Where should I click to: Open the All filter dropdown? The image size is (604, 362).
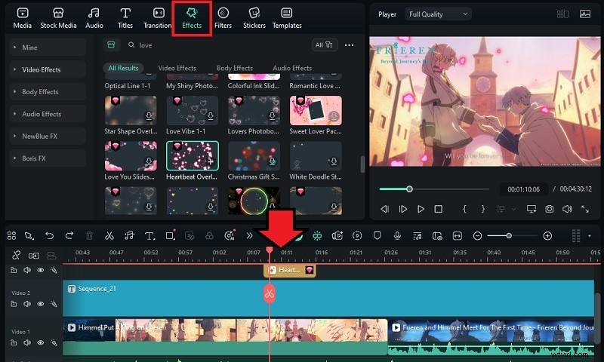[x=324, y=45]
